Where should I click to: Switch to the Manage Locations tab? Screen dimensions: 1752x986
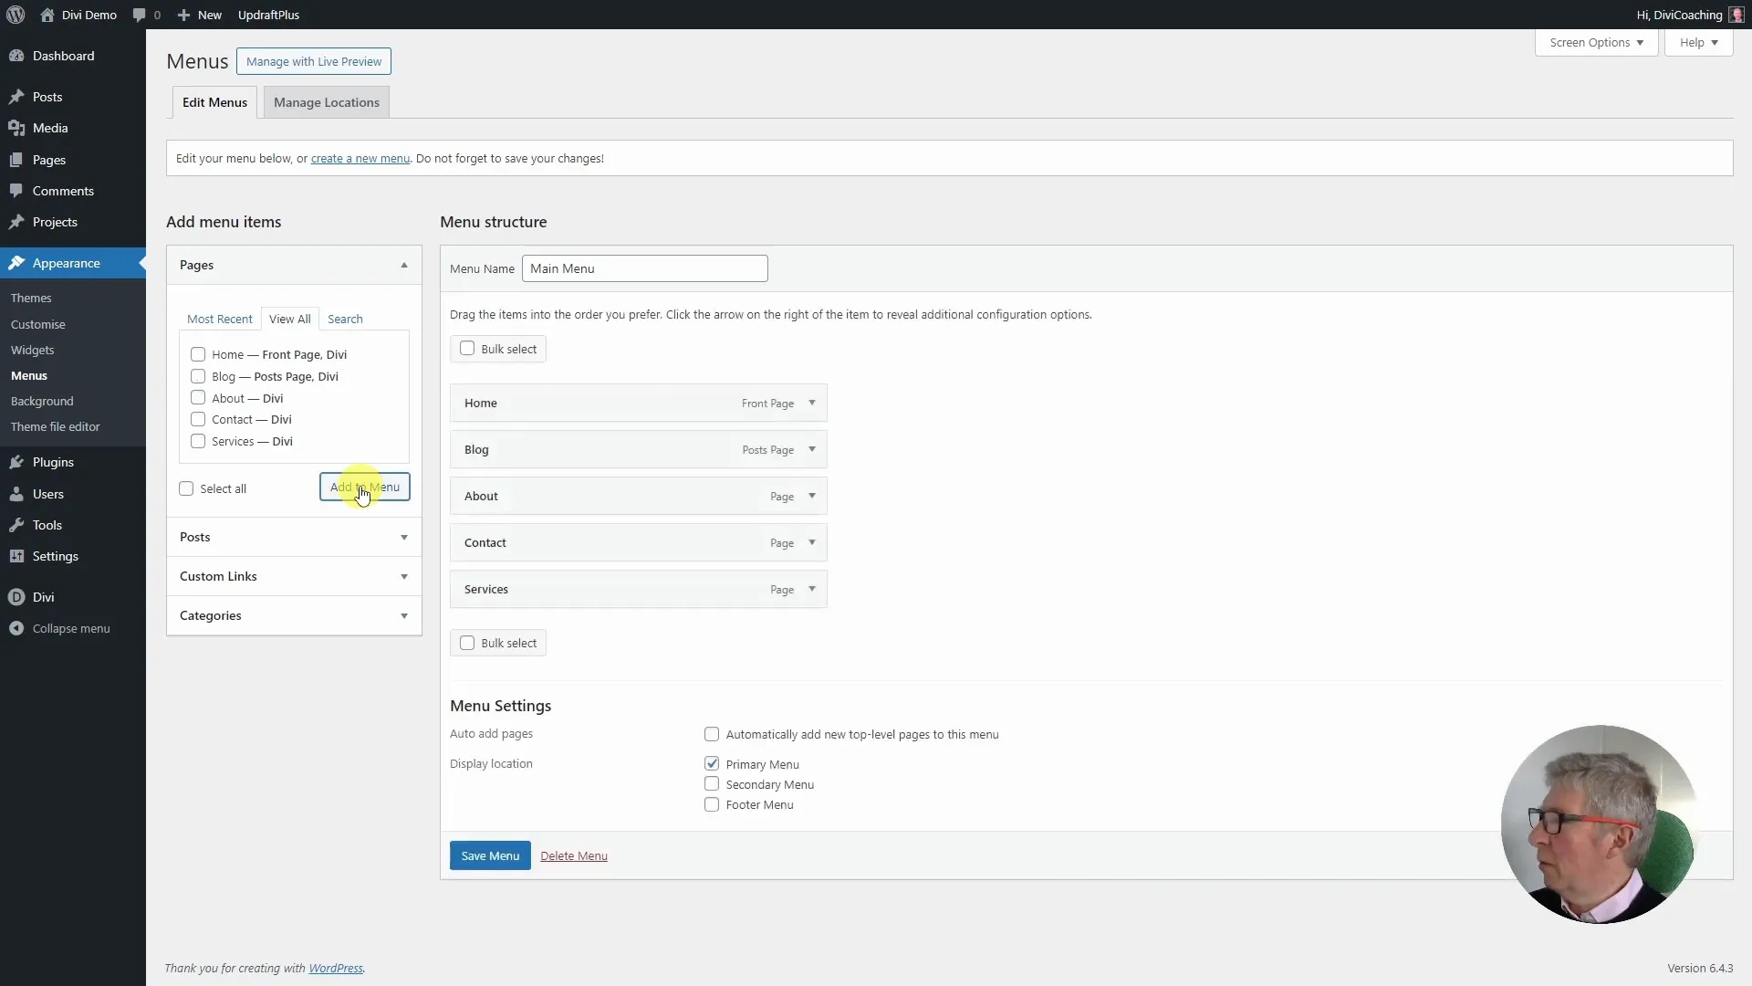coord(326,102)
